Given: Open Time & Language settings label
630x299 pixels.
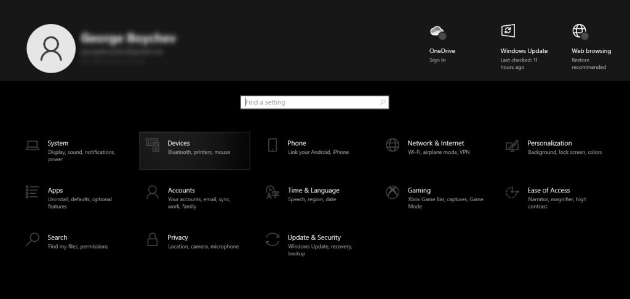Looking at the screenshot, I should click(x=314, y=190).
